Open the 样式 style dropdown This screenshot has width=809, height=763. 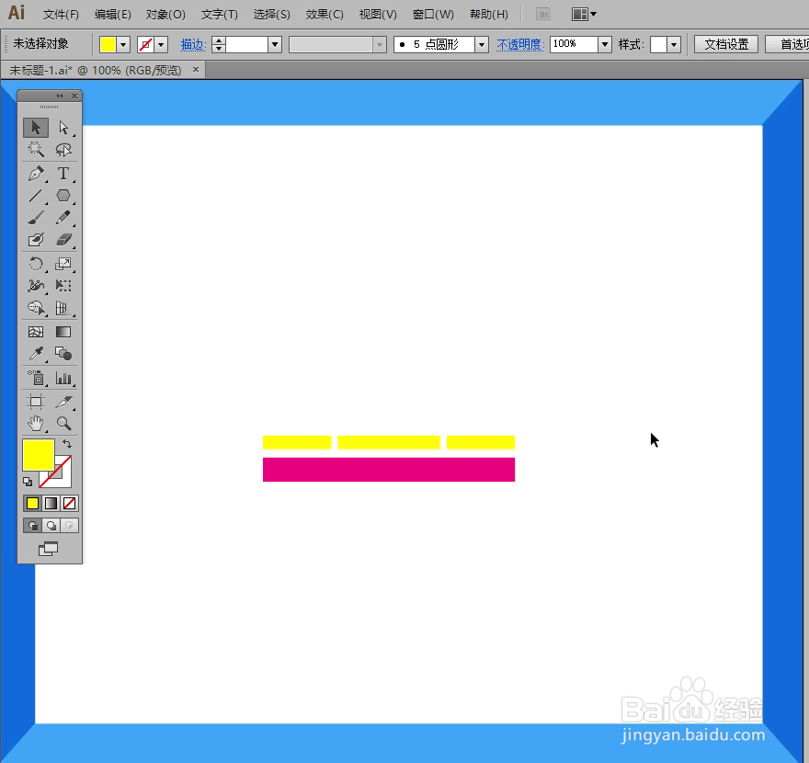[674, 45]
